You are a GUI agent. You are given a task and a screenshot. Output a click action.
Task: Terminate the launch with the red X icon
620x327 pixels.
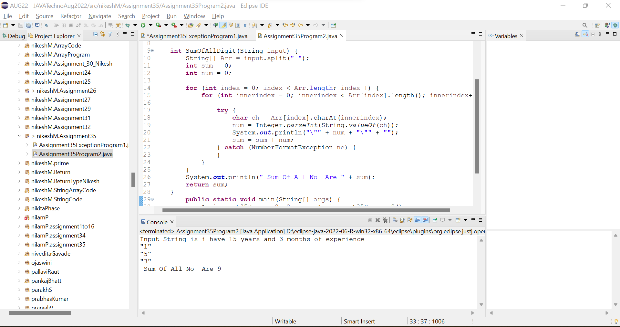377,220
